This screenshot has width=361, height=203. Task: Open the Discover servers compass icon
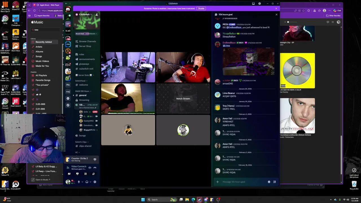(x=68, y=105)
